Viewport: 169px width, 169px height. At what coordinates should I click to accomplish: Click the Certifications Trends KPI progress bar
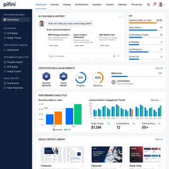[146, 38]
